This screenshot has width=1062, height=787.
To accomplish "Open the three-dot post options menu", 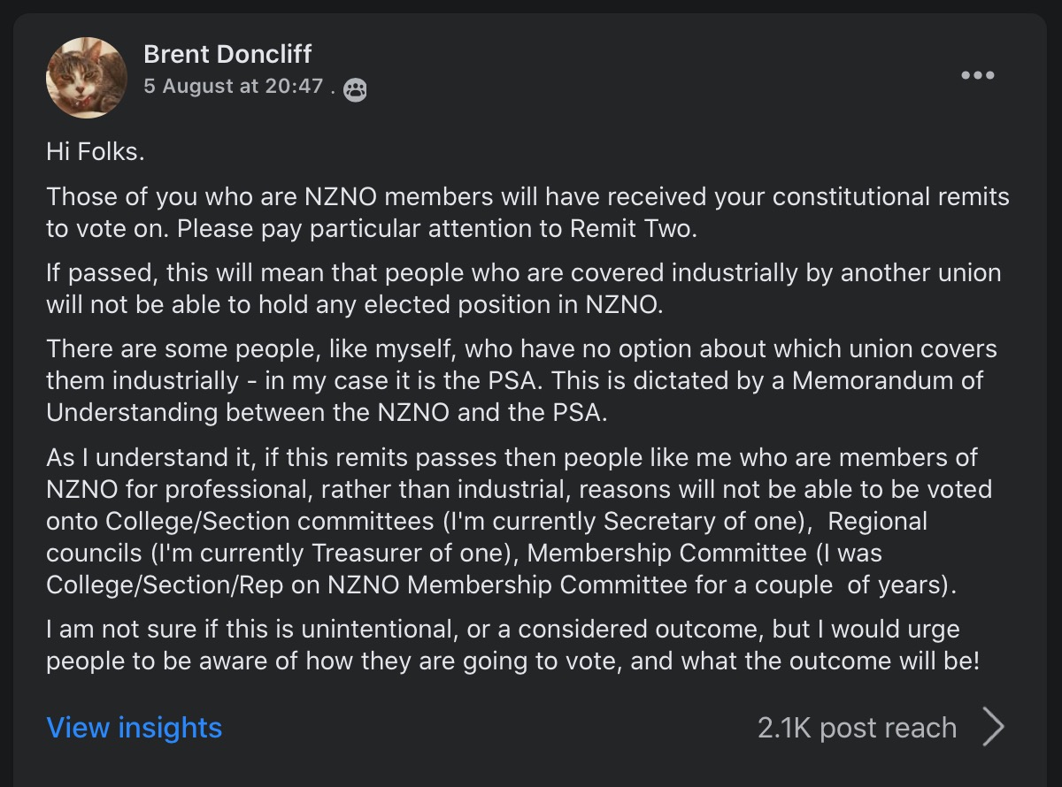I will pos(978,75).
